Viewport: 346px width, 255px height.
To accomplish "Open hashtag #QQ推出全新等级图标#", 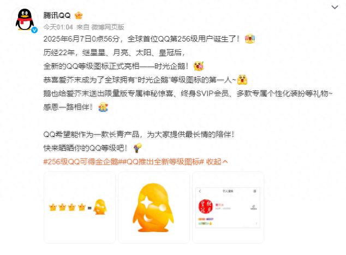I will coord(163,162).
